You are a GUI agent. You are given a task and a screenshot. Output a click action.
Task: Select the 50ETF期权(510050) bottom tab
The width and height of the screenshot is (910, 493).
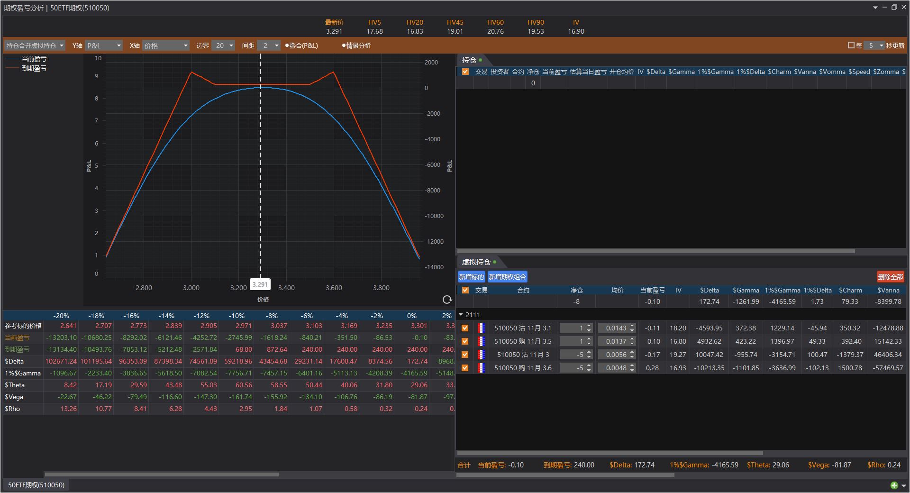click(36, 485)
